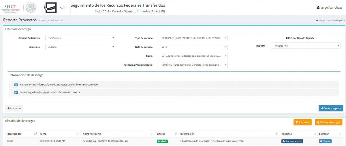Refresh history with Actualizar button
This screenshot has height=146, width=346.
pos(302,122)
